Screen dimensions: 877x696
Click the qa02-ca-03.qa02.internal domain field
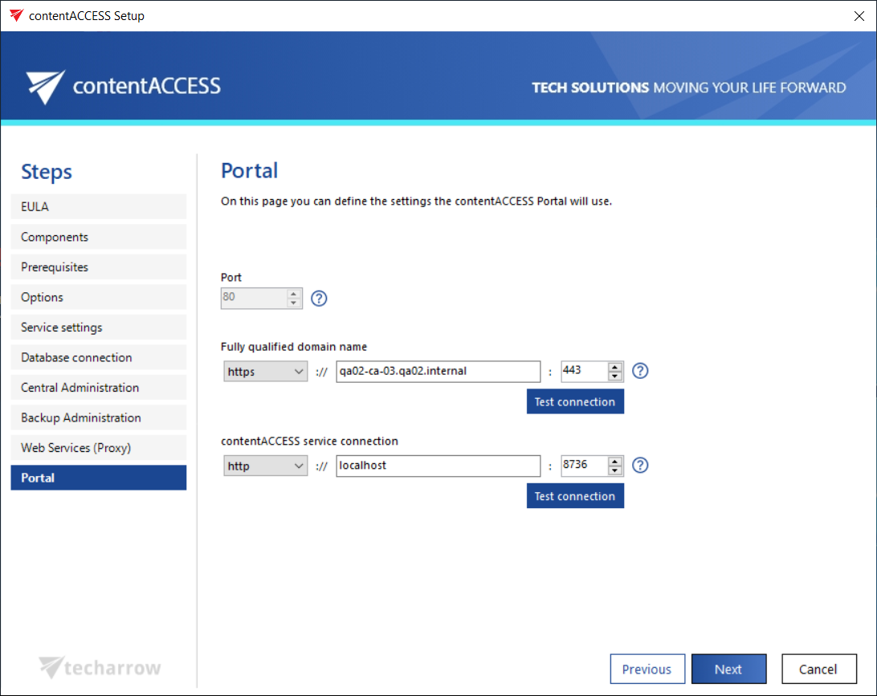pyautogui.click(x=438, y=371)
